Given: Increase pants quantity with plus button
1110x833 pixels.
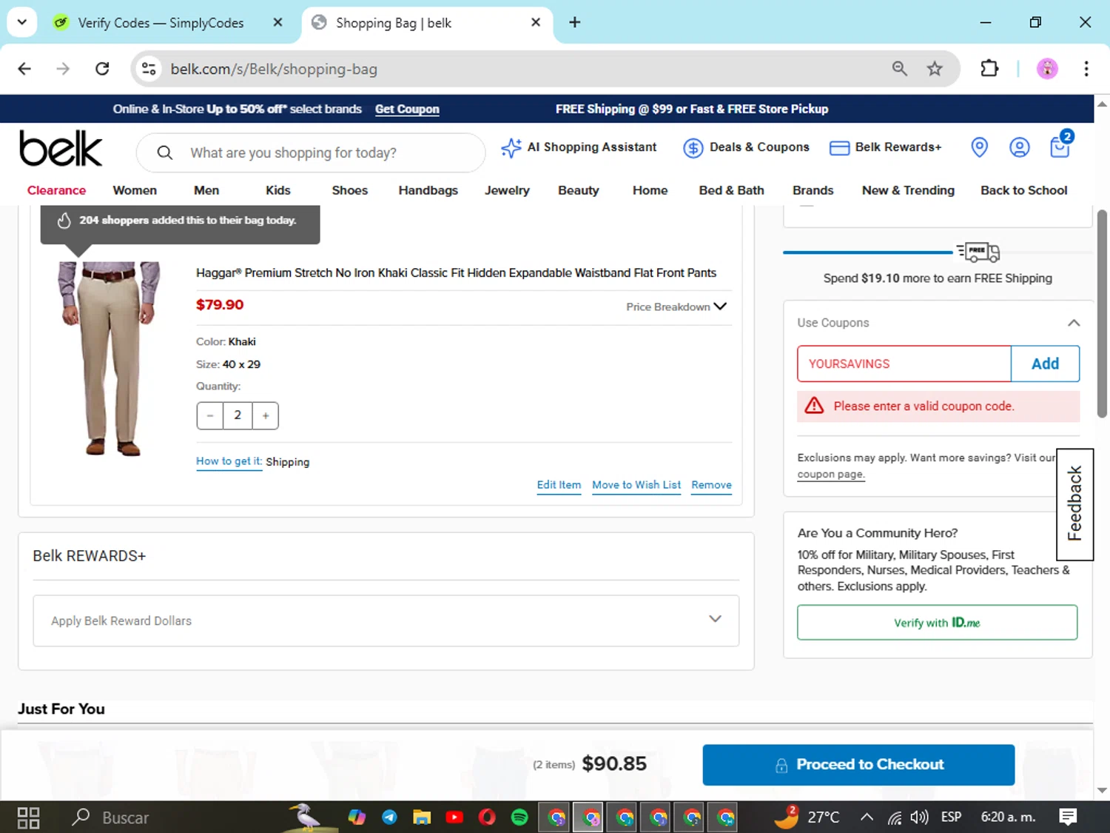Looking at the screenshot, I should [266, 415].
